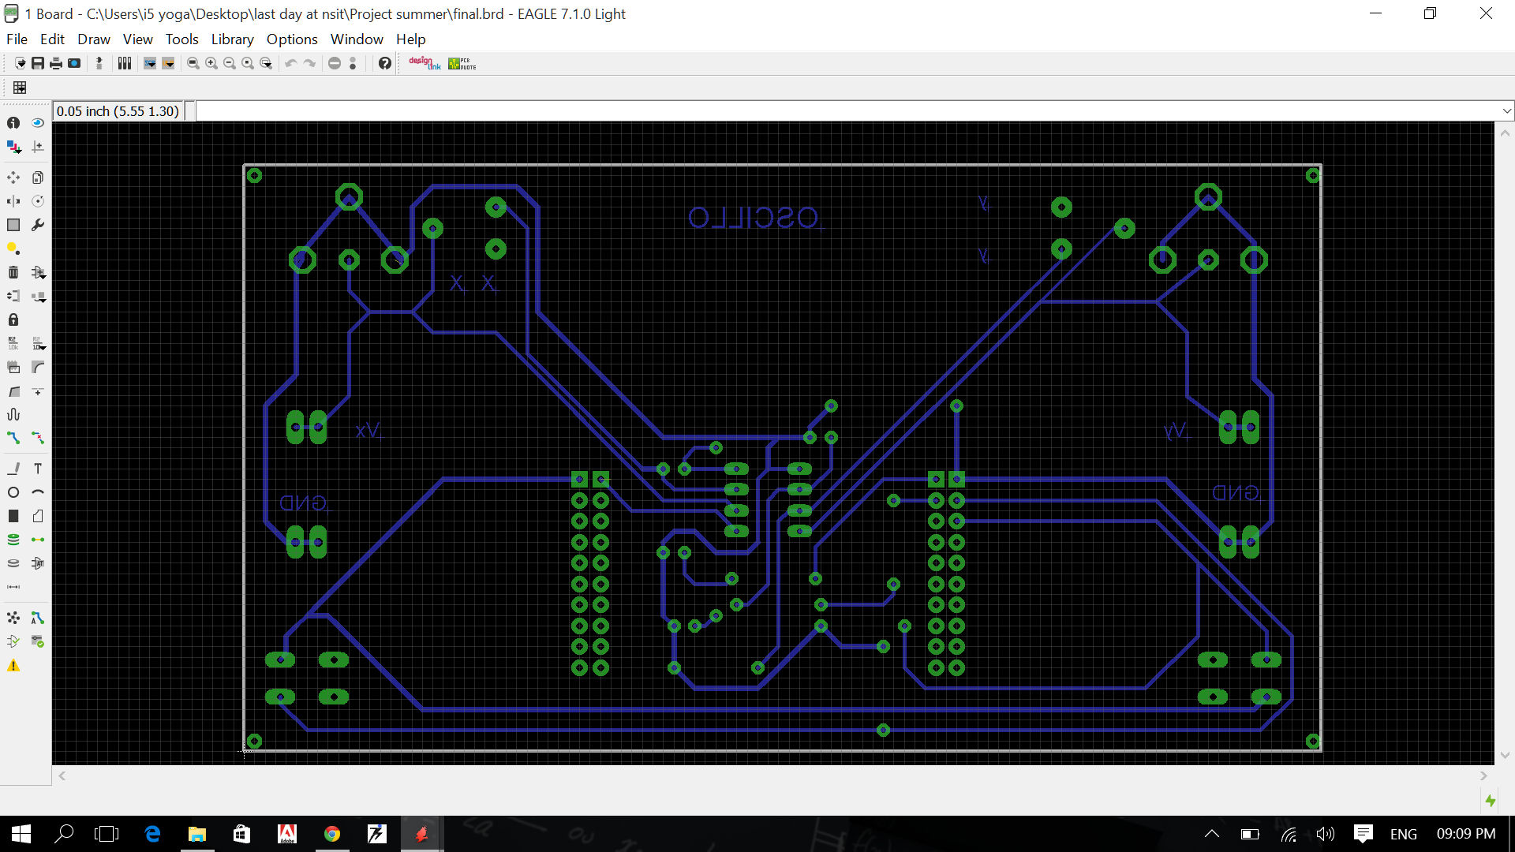Select the Polygon tool

pyautogui.click(x=38, y=517)
